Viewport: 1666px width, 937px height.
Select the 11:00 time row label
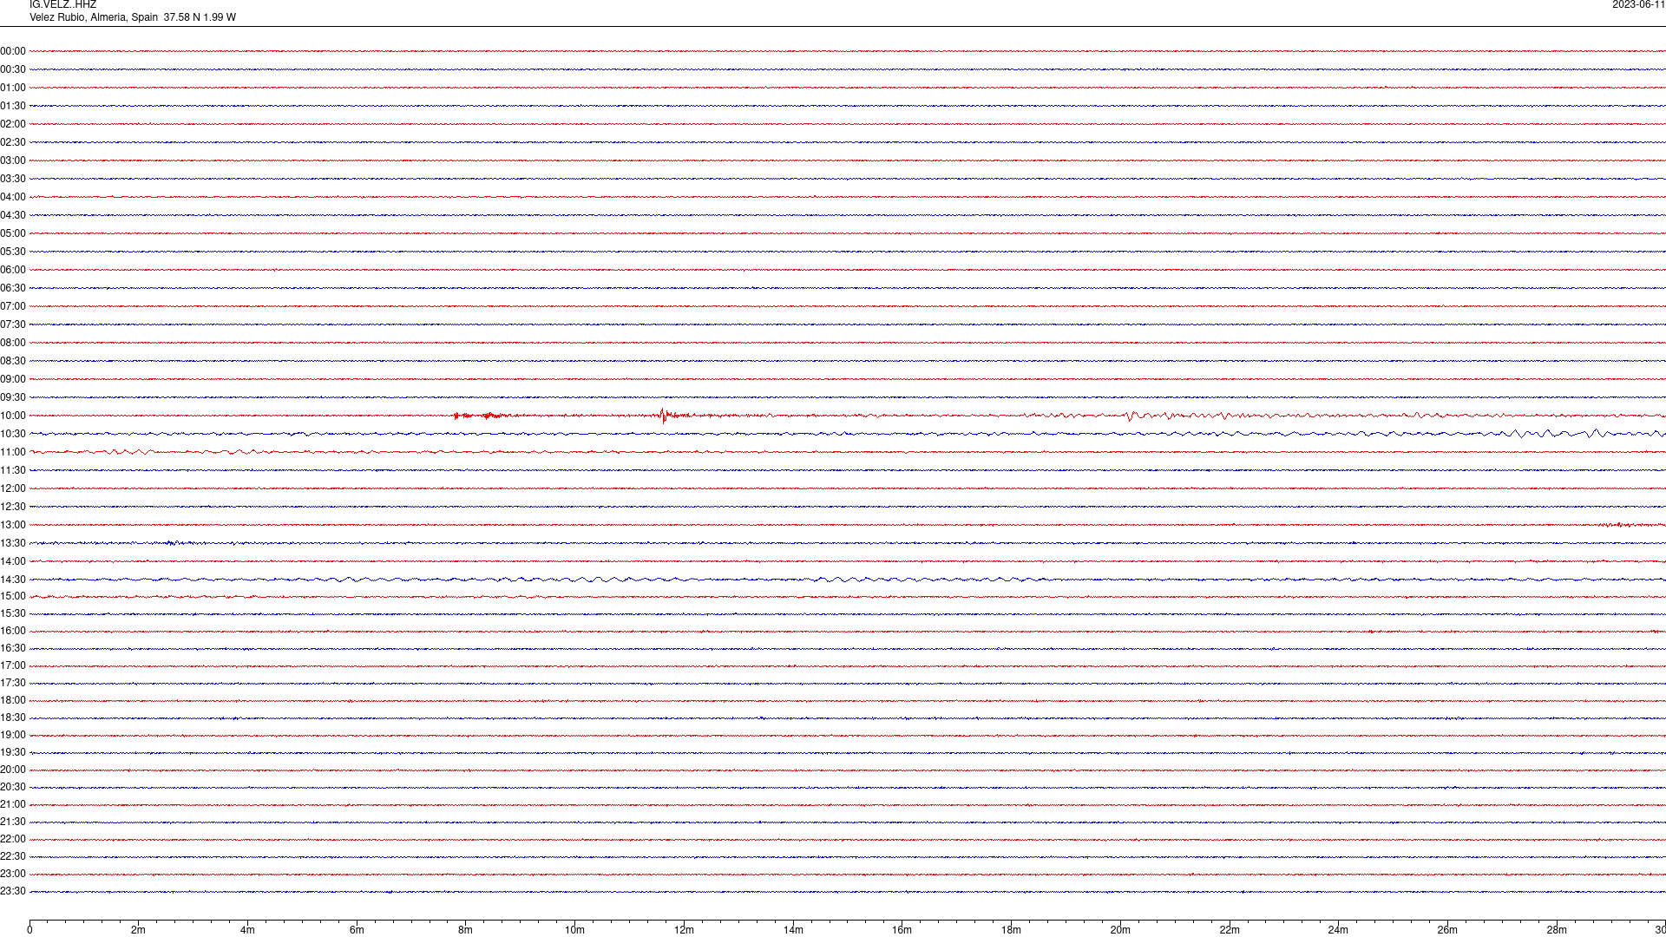13,452
